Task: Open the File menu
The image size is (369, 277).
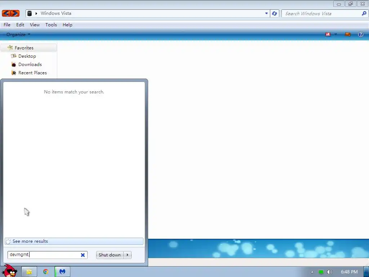Action: pos(7,25)
